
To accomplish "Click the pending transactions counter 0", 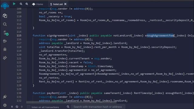I will [x=22, y=107].
